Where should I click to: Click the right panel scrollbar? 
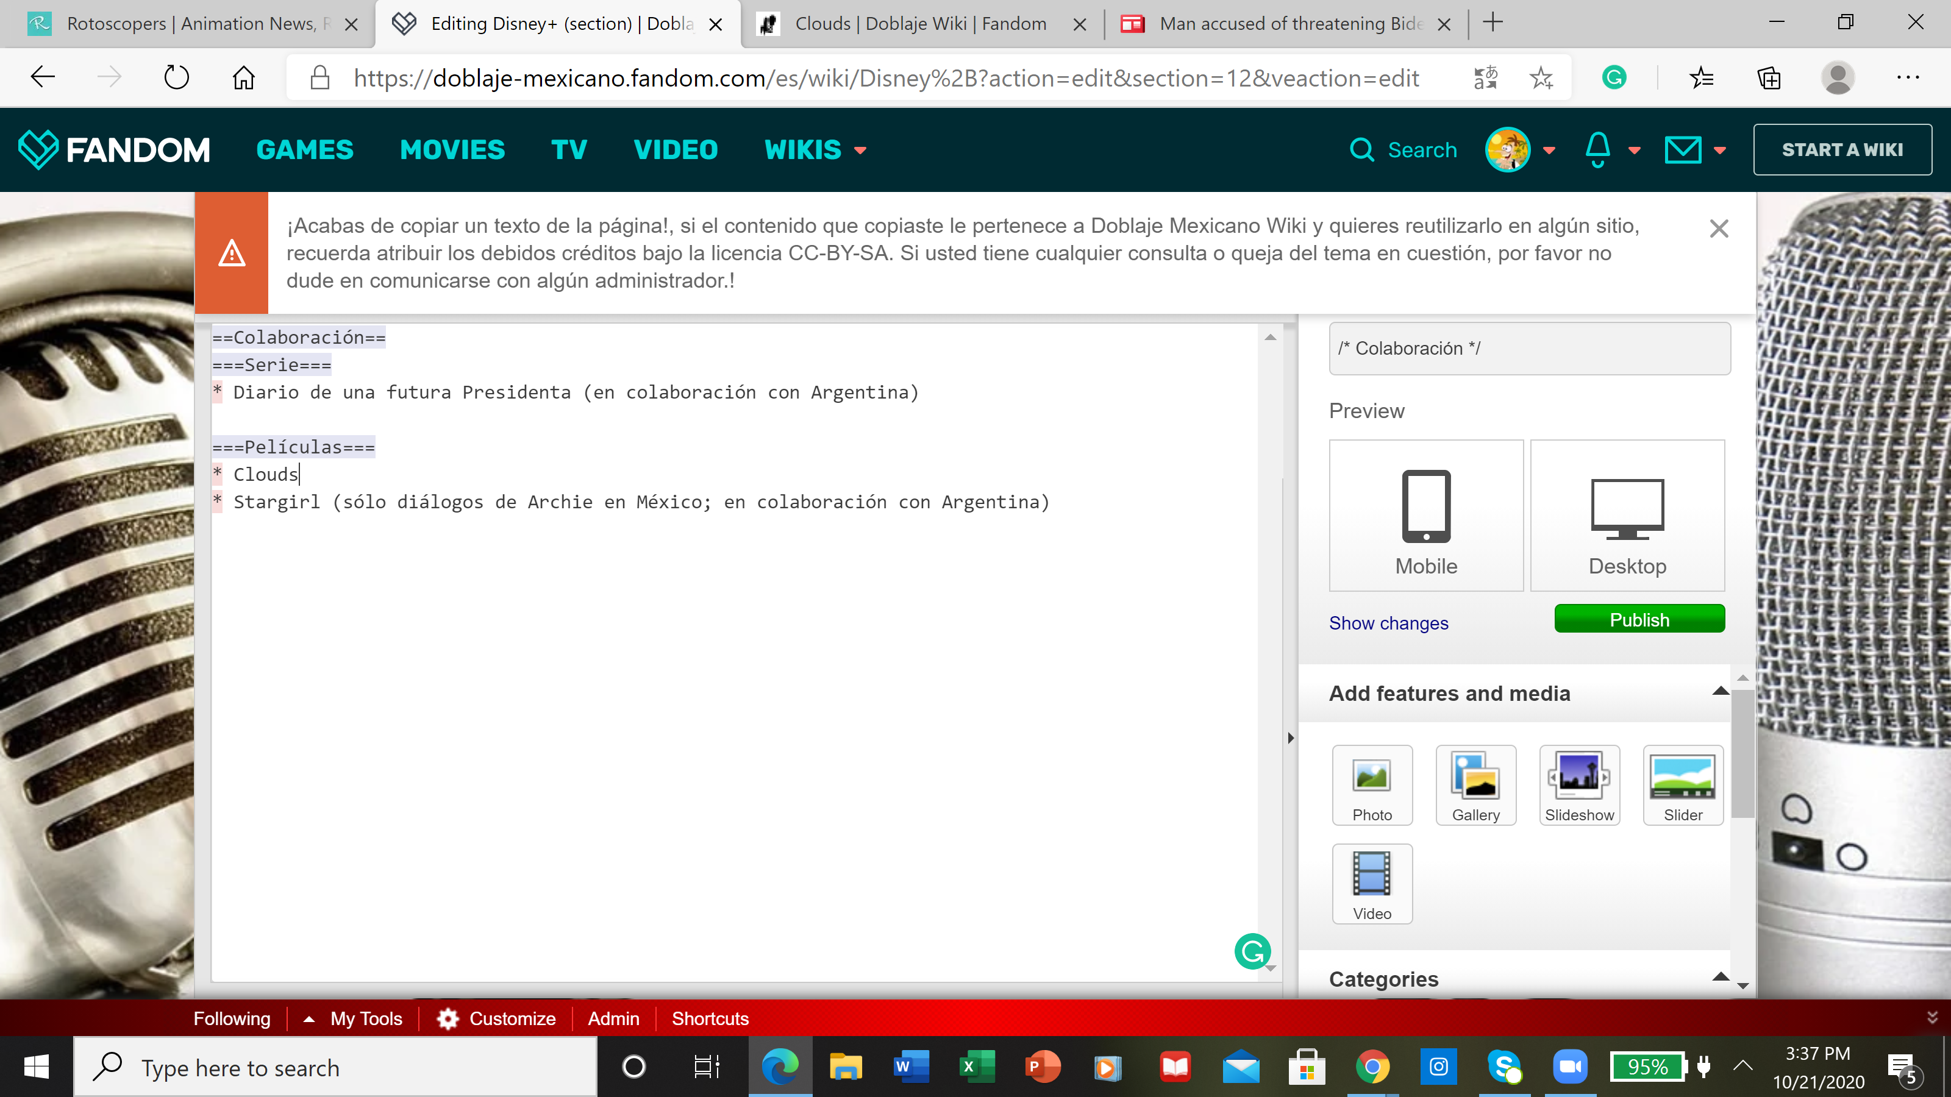coord(1742,752)
